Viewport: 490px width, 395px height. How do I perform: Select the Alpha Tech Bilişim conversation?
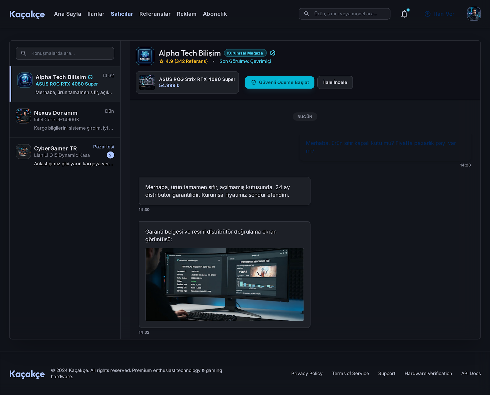(65, 84)
